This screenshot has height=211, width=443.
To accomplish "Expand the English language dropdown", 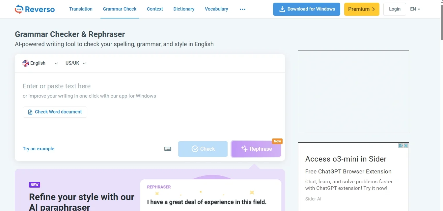I will tap(40, 63).
